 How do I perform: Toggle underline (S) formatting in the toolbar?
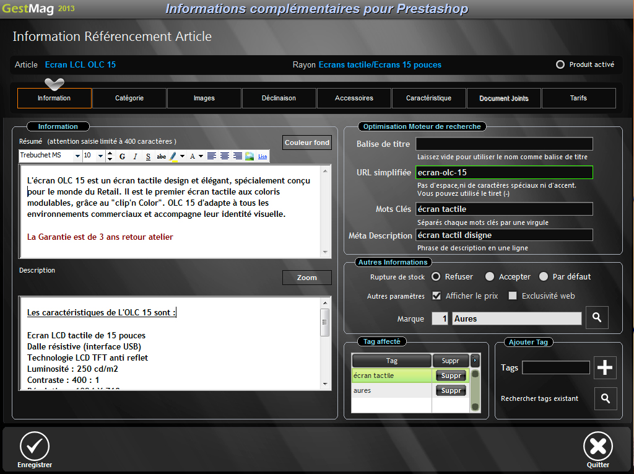[148, 157]
